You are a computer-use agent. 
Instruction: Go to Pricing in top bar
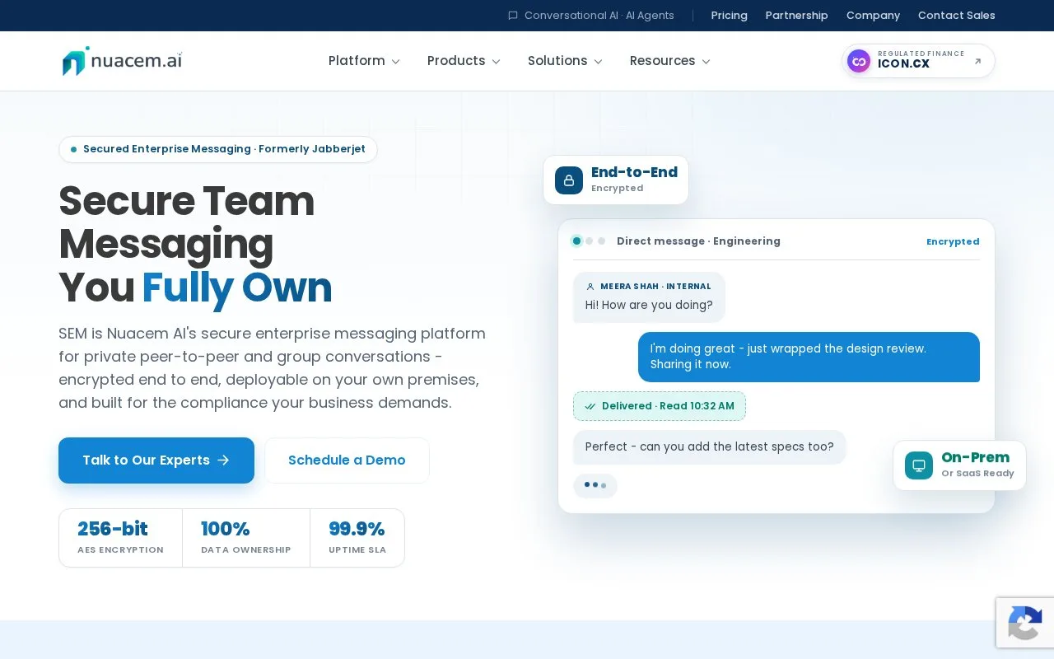click(730, 16)
